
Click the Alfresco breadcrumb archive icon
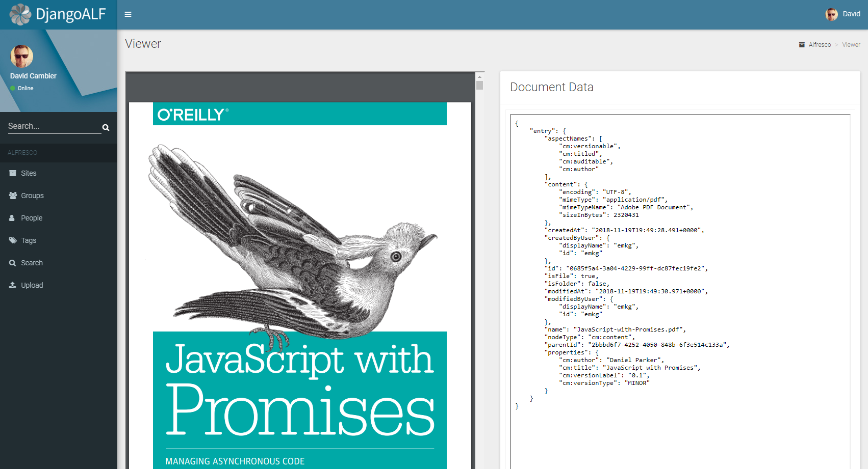(802, 45)
